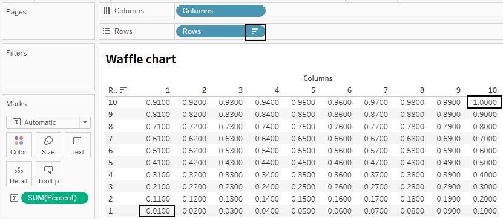Click the Rows shelf icon
The width and height of the screenshot is (503, 219).
click(107, 31)
